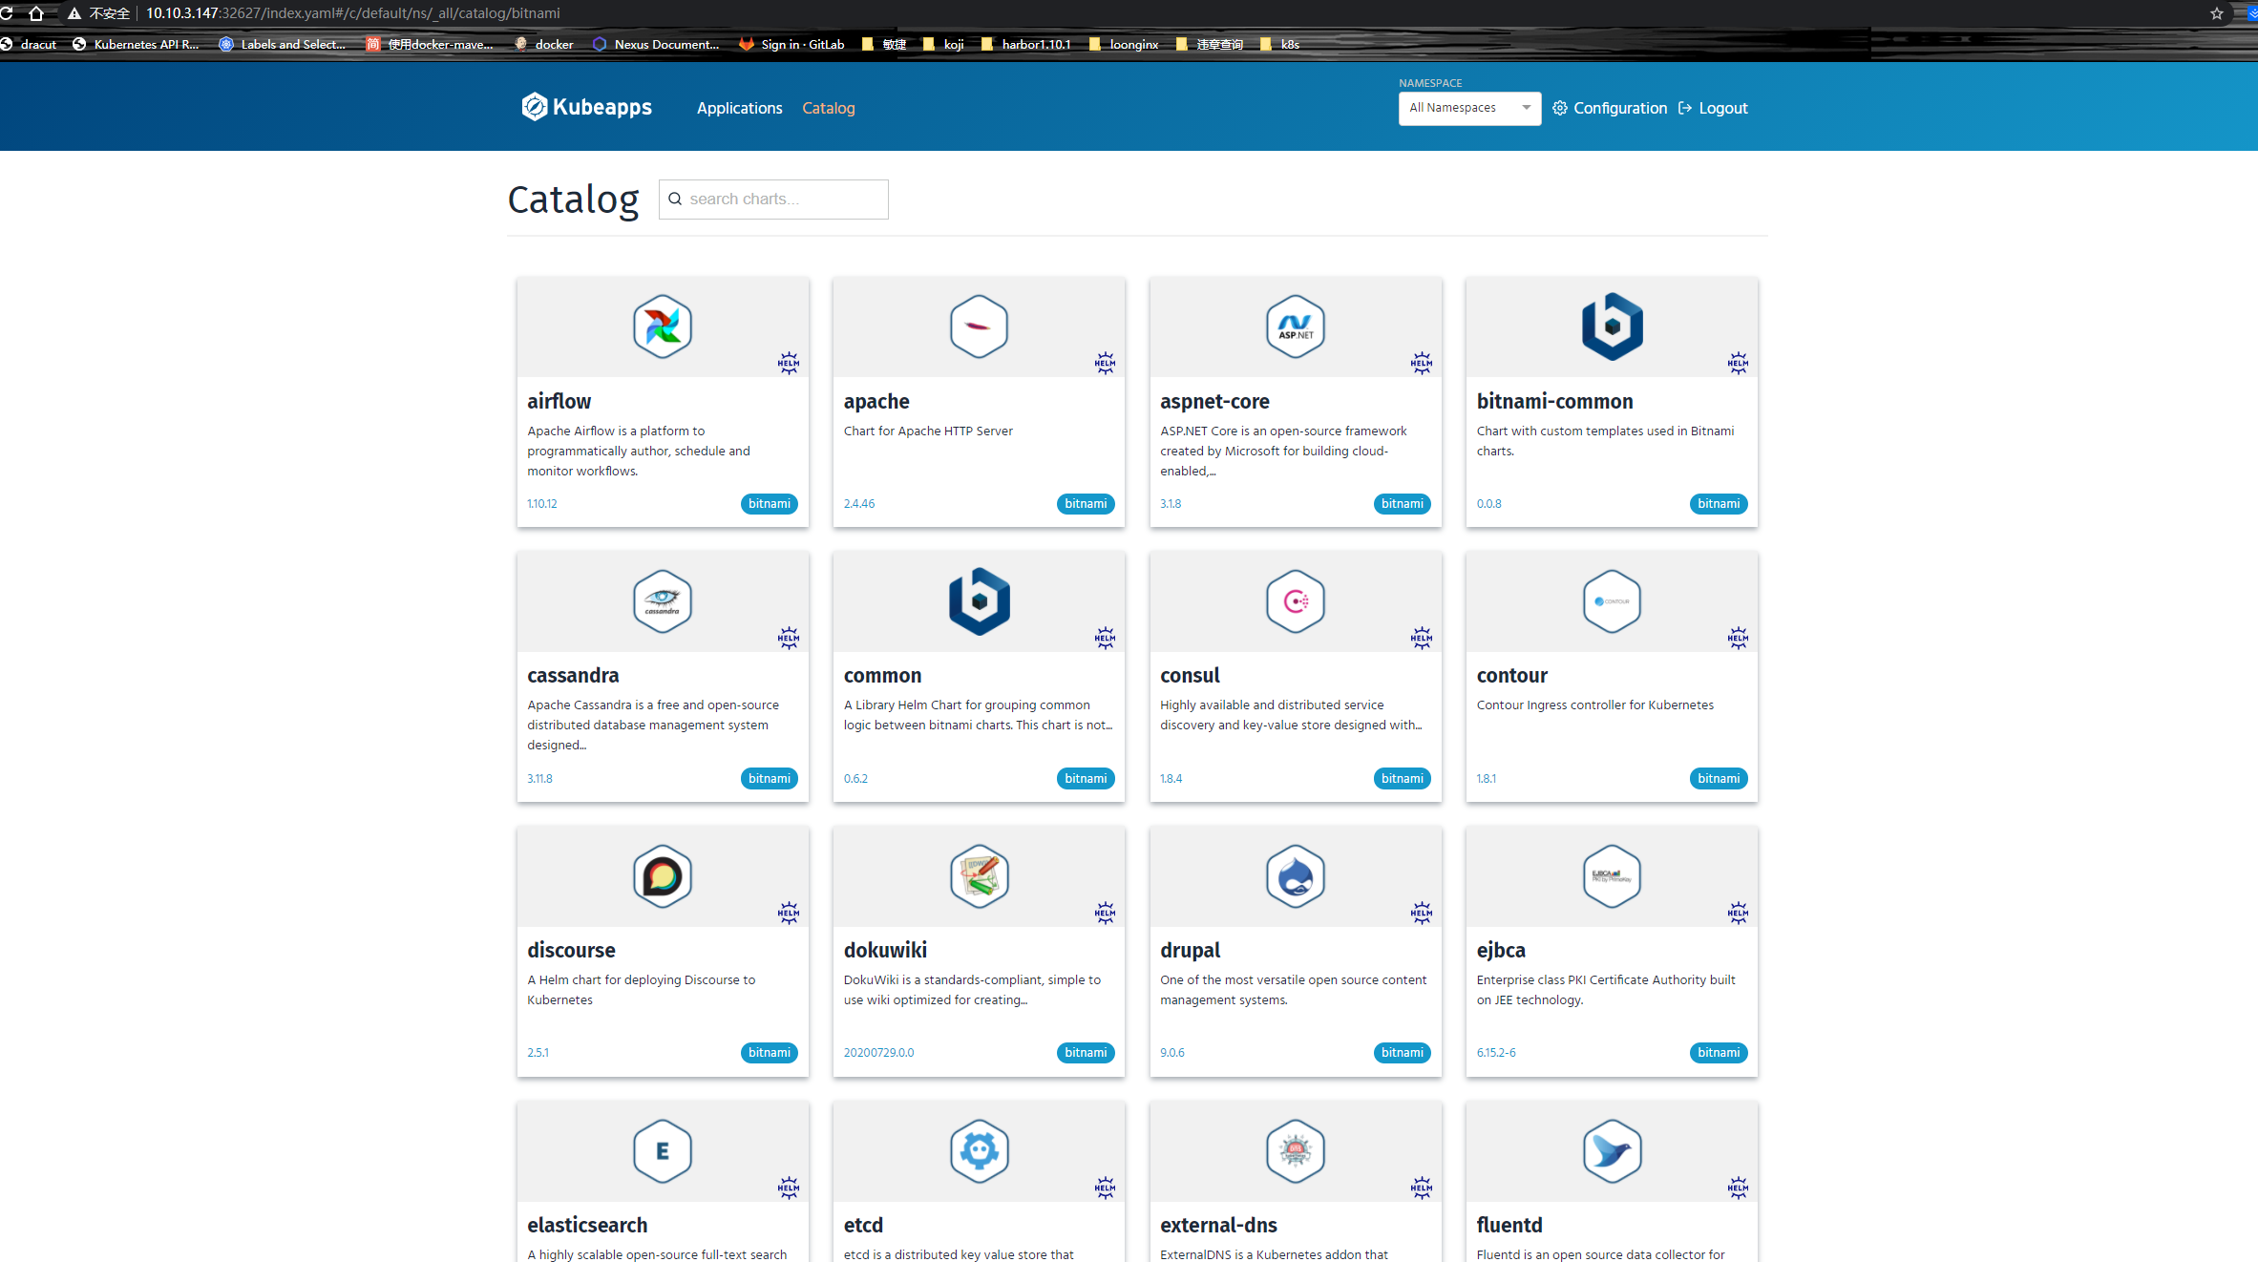Open the etcd gear logo icon
Viewport: 2258px width, 1262px height.
pyautogui.click(x=979, y=1151)
